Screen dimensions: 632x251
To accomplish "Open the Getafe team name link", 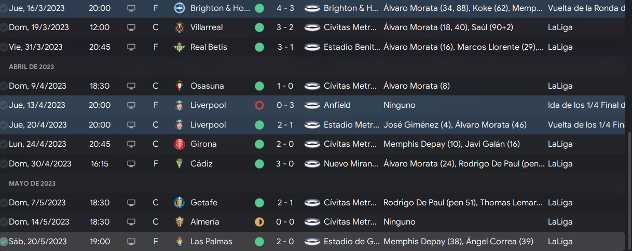I will (x=204, y=203).
